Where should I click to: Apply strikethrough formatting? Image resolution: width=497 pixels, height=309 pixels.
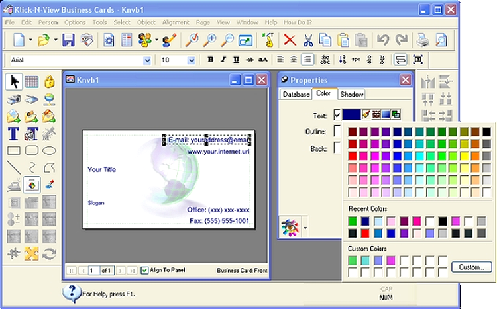tap(249, 60)
